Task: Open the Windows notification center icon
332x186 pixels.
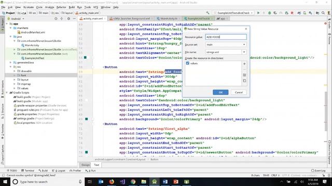Action: 325,181
